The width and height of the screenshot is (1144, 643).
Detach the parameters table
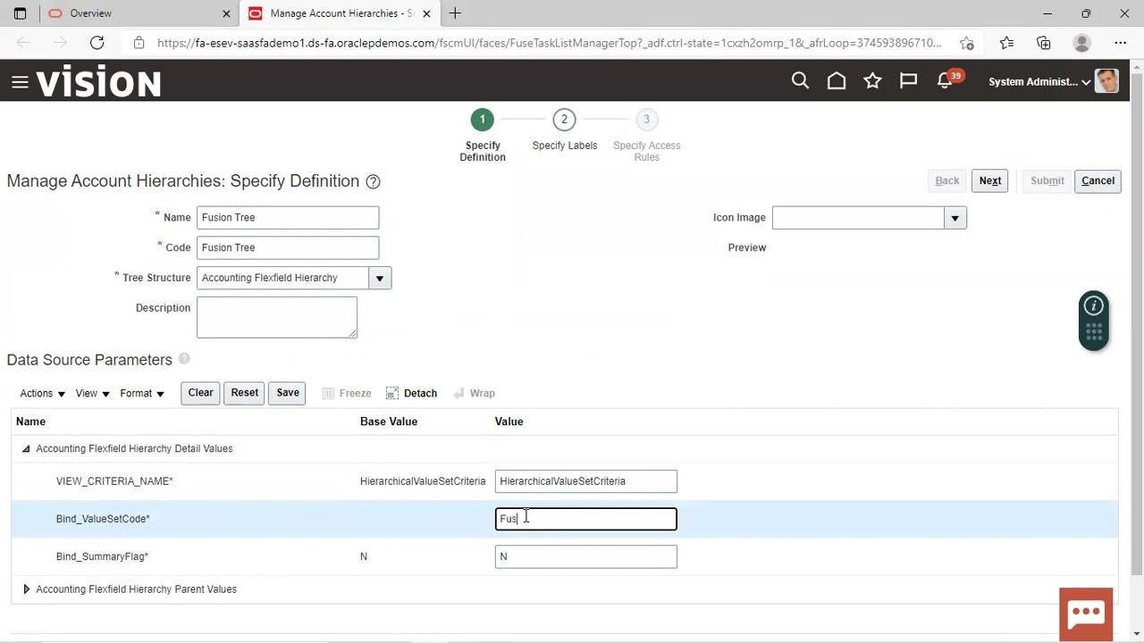click(411, 393)
